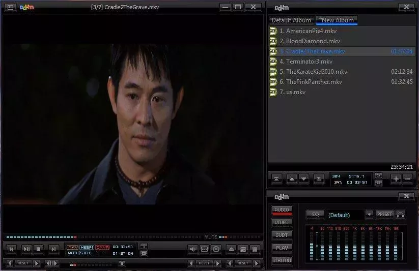Toggle the MUTE indicator
The image size is (419, 271).
(210, 237)
